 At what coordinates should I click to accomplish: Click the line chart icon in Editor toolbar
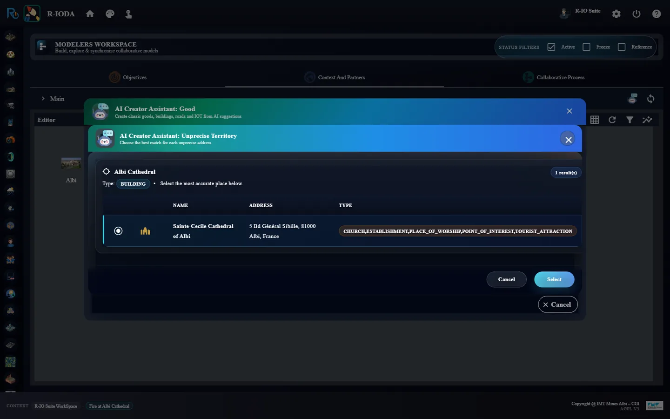(647, 120)
